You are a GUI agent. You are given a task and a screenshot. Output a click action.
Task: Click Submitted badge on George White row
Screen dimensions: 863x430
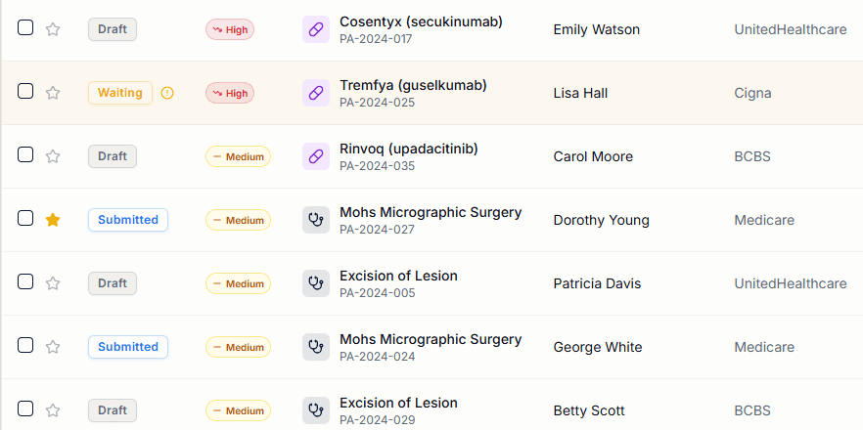point(127,347)
